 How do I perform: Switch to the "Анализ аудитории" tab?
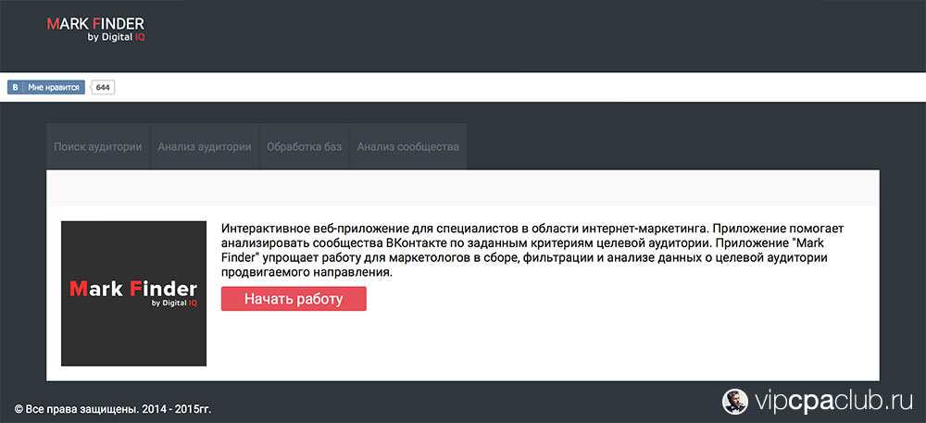coord(204,146)
